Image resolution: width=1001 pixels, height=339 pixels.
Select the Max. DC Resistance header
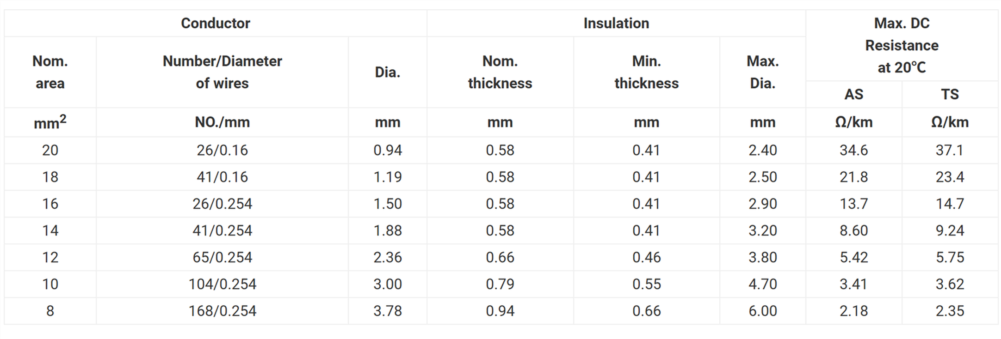pos(902,45)
